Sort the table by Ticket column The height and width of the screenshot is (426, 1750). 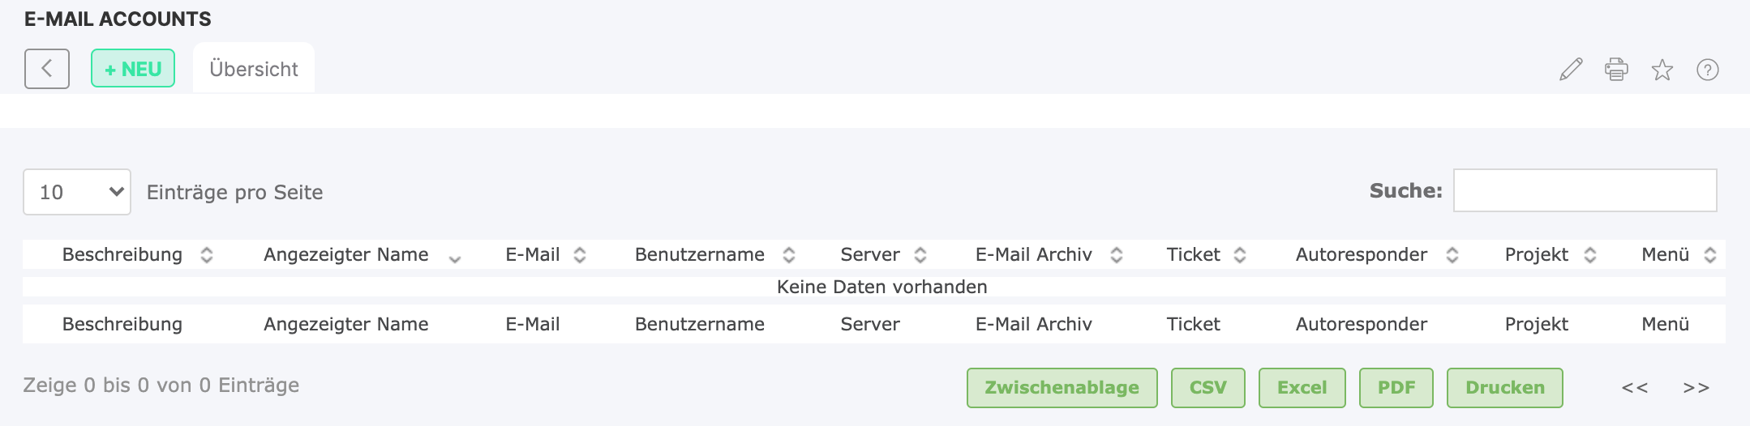1240,255
